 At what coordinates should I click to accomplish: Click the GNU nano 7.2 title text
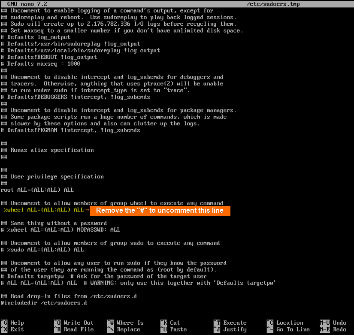click(27, 4)
